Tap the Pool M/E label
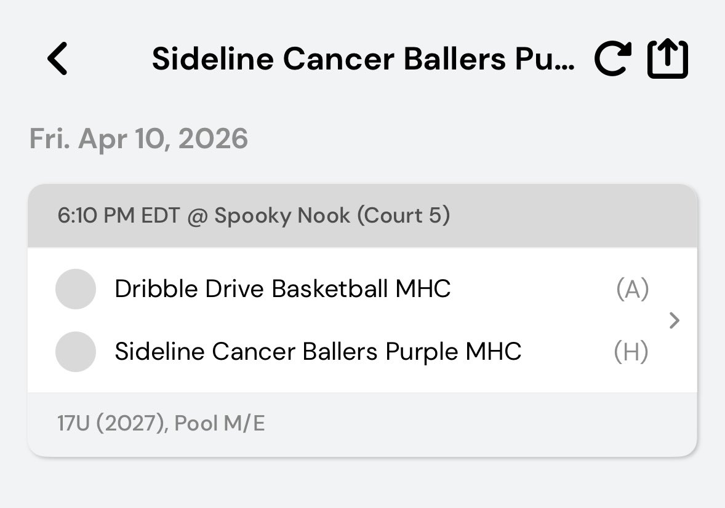The width and height of the screenshot is (725, 508). point(220,423)
